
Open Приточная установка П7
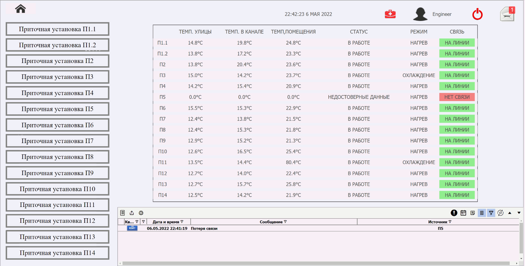[57, 141]
